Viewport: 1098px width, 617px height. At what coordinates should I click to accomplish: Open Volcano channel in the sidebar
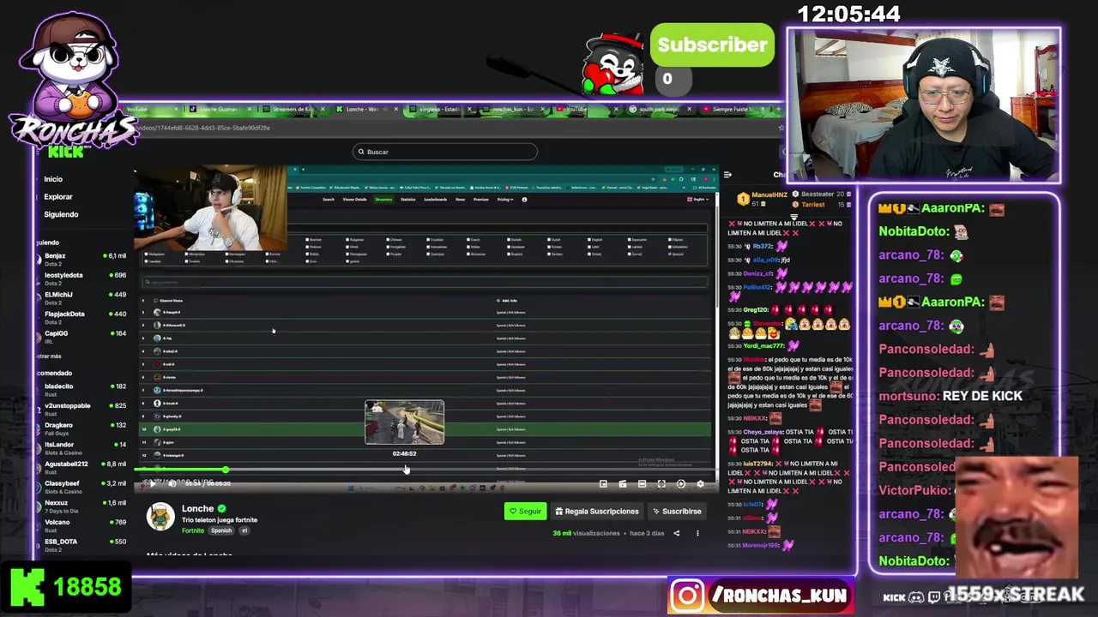pyautogui.click(x=82, y=524)
